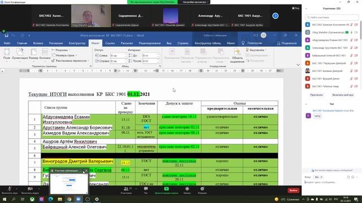Open the taskbar search icon

pyautogui.click(x=14, y=199)
